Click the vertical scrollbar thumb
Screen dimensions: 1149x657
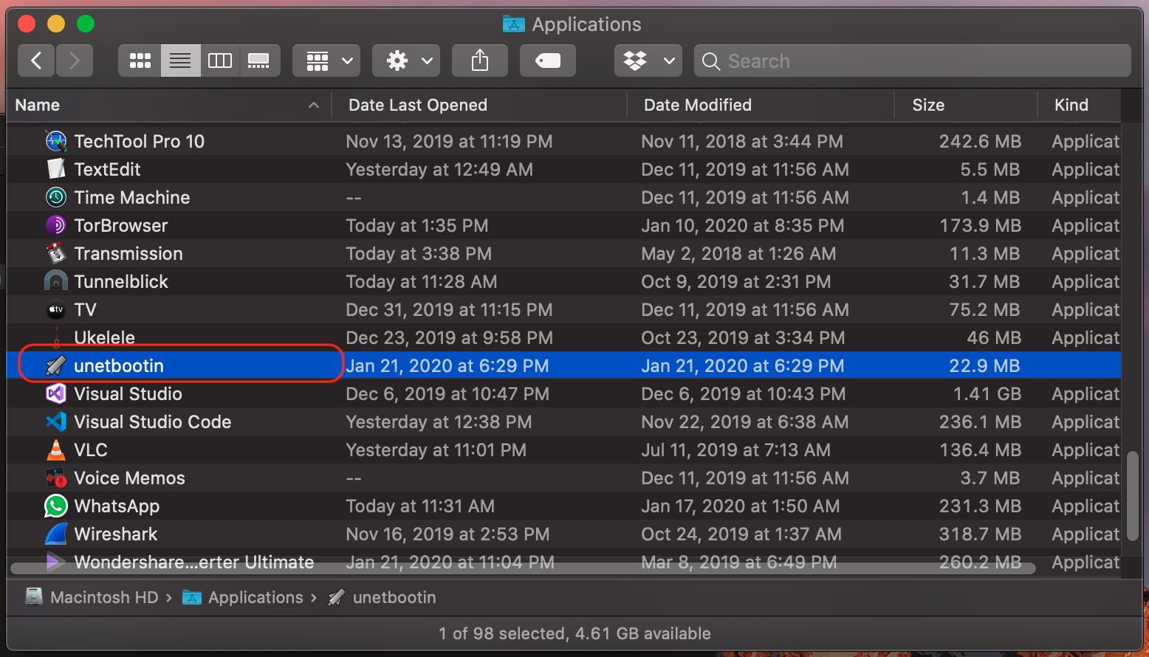[x=1133, y=496]
